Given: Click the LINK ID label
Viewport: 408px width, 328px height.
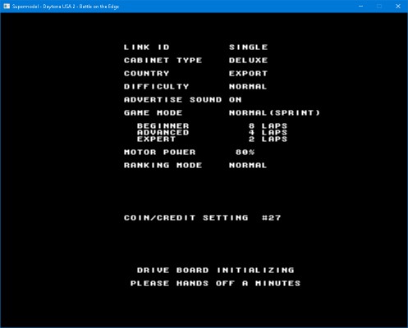Looking at the screenshot, I should point(147,48).
